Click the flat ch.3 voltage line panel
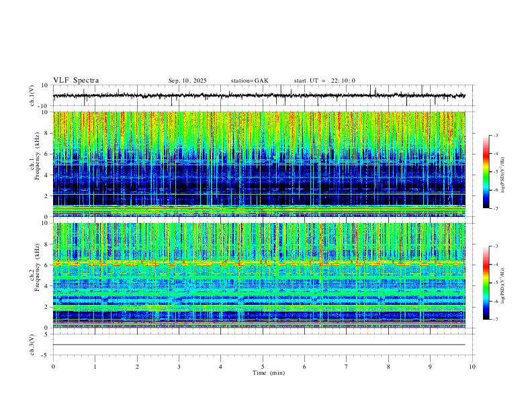532x411 pixels. click(263, 345)
